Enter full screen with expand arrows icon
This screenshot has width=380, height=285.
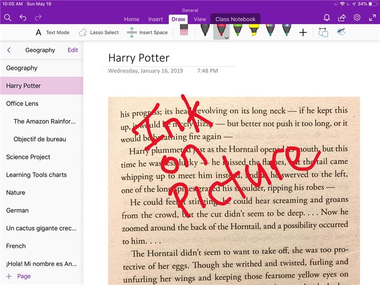(x=372, y=18)
